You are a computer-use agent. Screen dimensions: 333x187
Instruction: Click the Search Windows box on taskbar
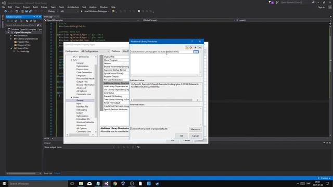click(38, 183)
